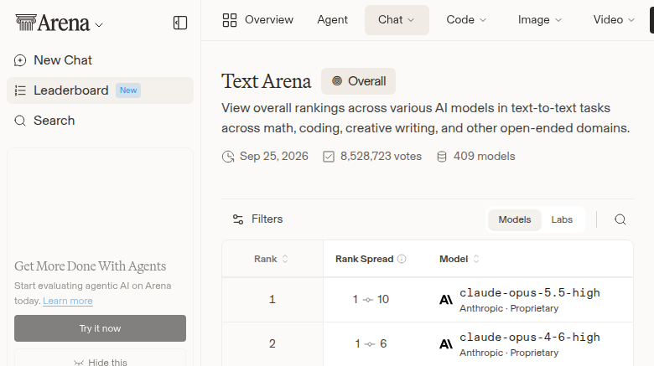Select the Models view toggle
Screen dimensions: 654x366
(x=515, y=219)
